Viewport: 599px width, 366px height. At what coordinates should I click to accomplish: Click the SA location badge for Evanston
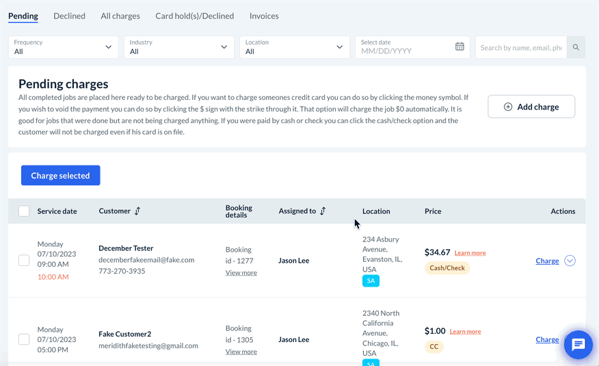click(x=371, y=280)
